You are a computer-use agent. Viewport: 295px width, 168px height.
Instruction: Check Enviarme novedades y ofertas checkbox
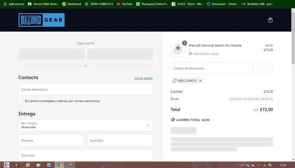(21, 101)
